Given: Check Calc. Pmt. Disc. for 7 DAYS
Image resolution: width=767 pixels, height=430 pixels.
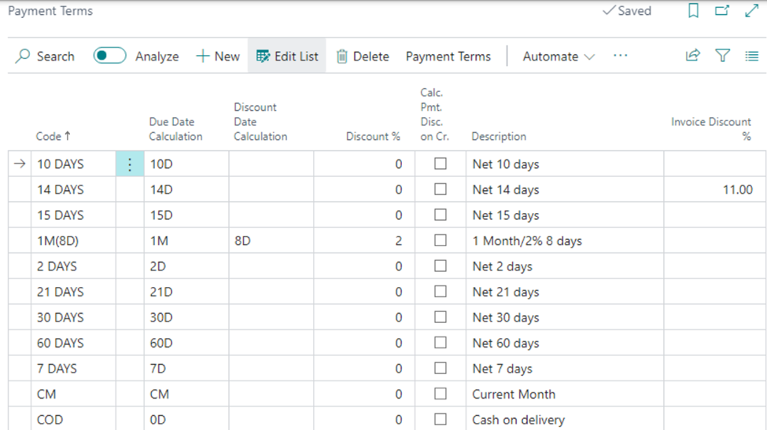Looking at the screenshot, I should click(x=441, y=368).
